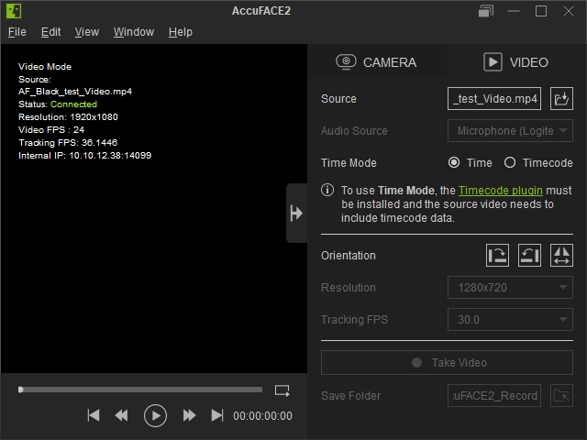Toggle loop playback icon
The height and width of the screenshot is (440, 587).
coord(282,390)
